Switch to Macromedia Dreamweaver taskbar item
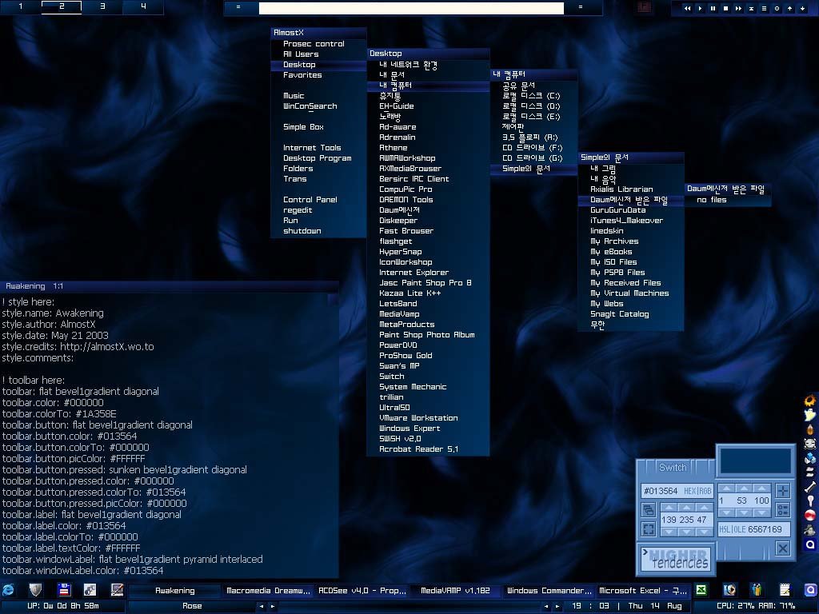 pos(268,591)
